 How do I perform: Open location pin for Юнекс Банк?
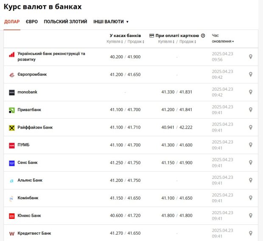[250, 215]
